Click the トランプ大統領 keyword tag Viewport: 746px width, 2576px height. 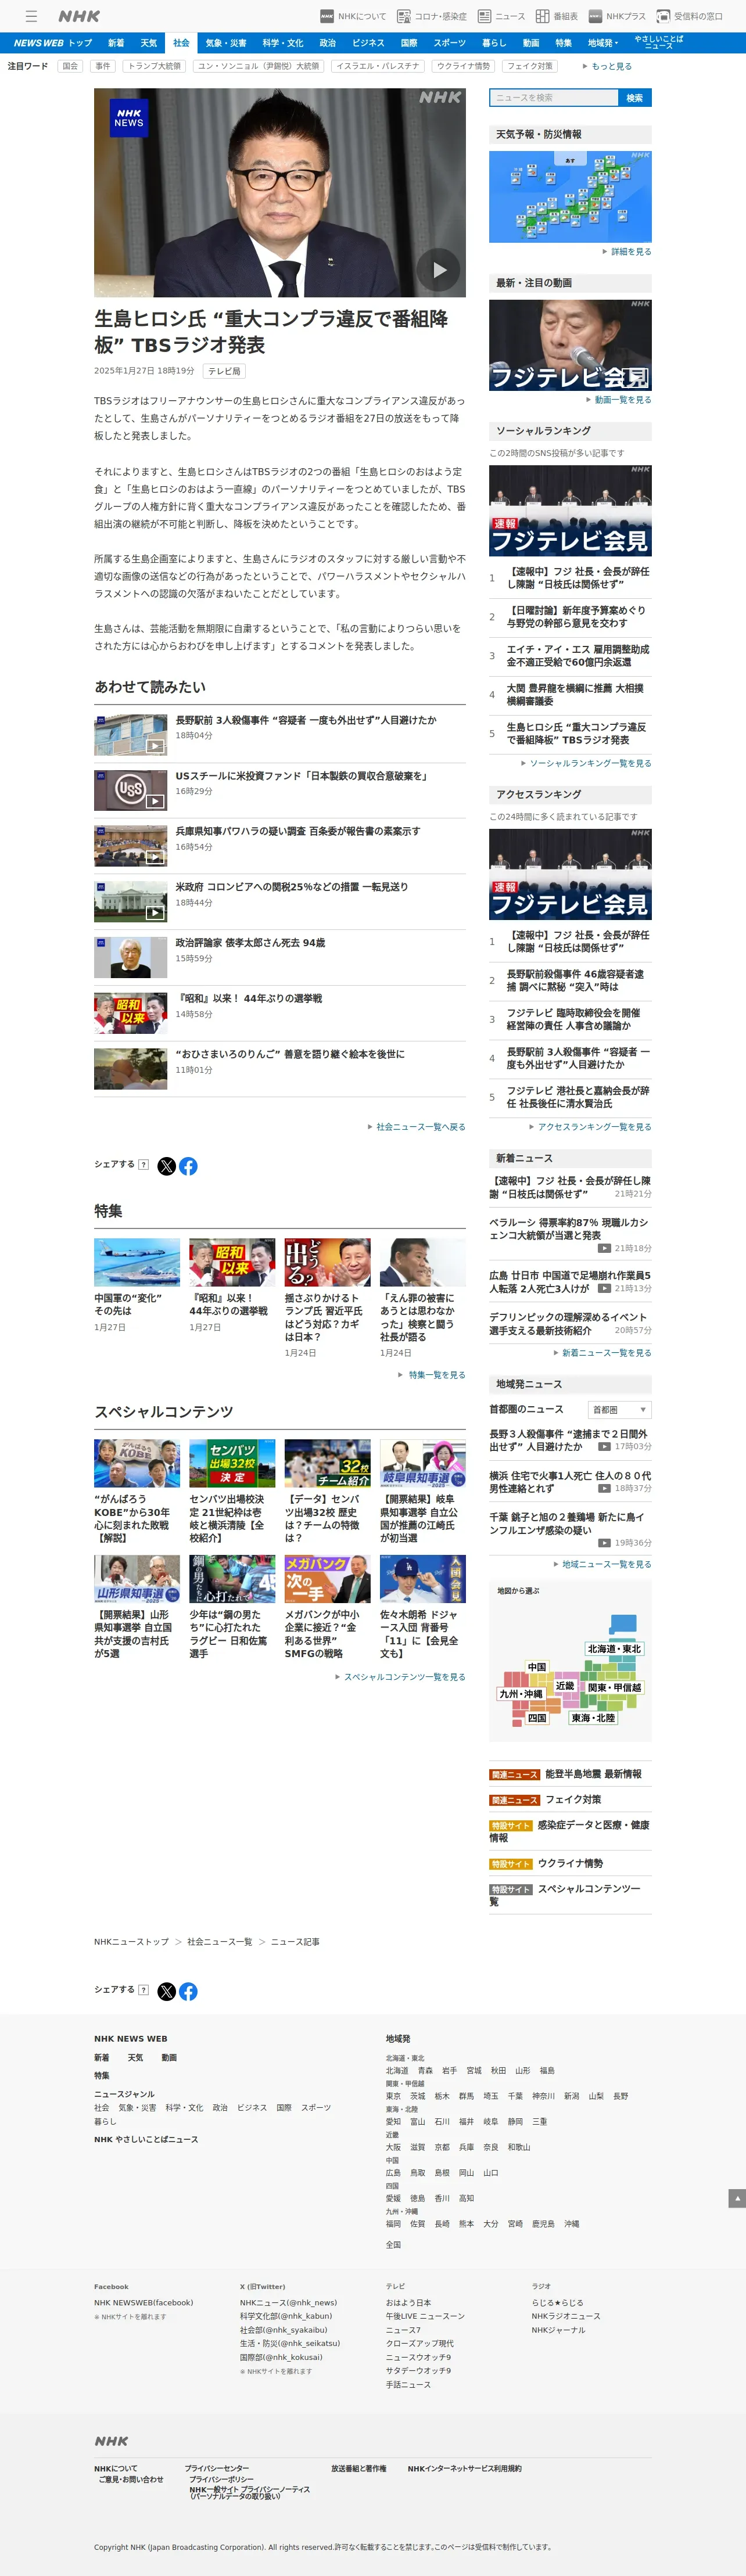click(155, 66)
